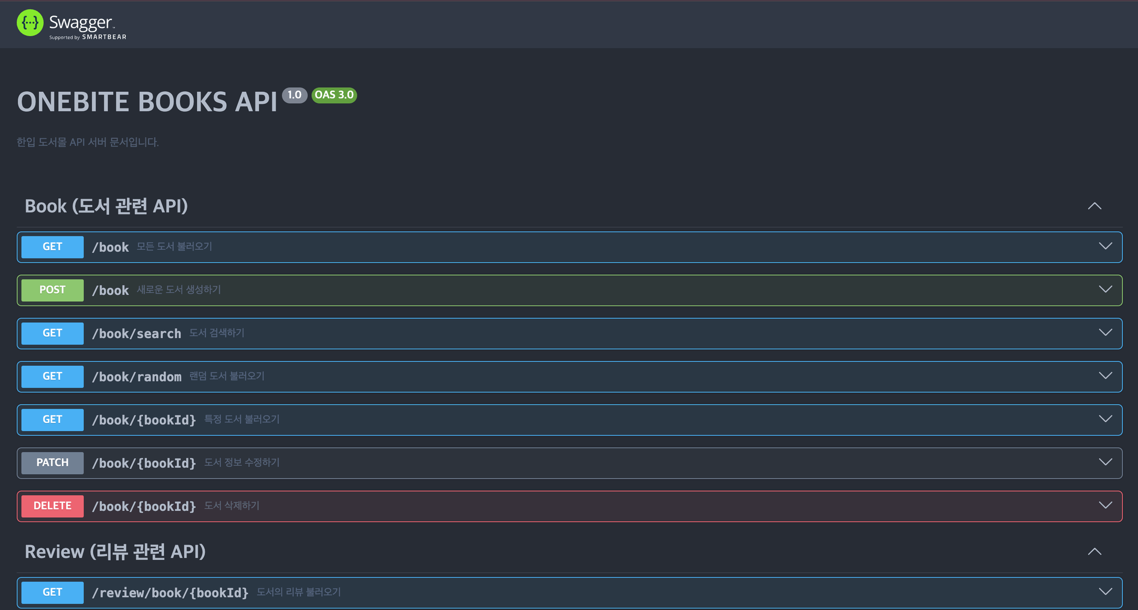The height and width of the screenshot is (610, 1138).
Task: Click the green POST method badge
Action: coord(52,290)
